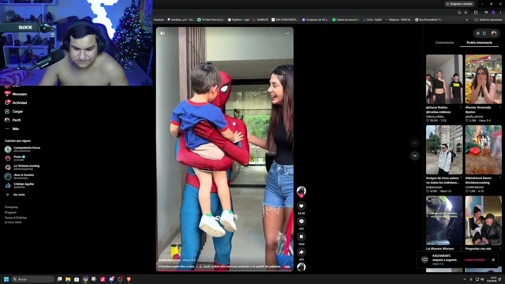Click the 'Pregunta a Gemini' button
This screenshot has height=284, width=505.
click(459, 4)
